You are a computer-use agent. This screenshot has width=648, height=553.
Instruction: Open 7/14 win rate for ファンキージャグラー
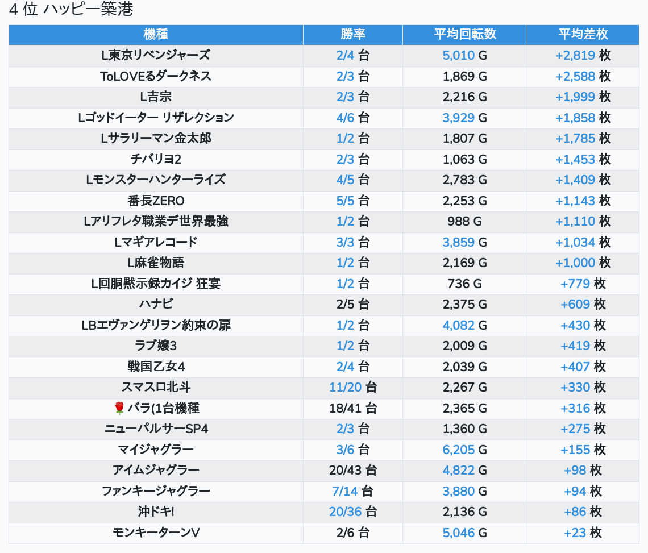[x=345, y=491]
